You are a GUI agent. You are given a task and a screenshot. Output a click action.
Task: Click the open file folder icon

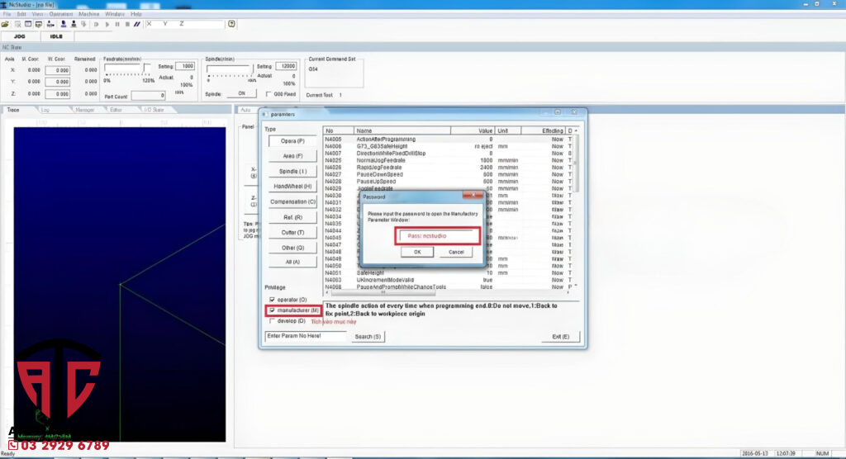(x=6, y=24)
